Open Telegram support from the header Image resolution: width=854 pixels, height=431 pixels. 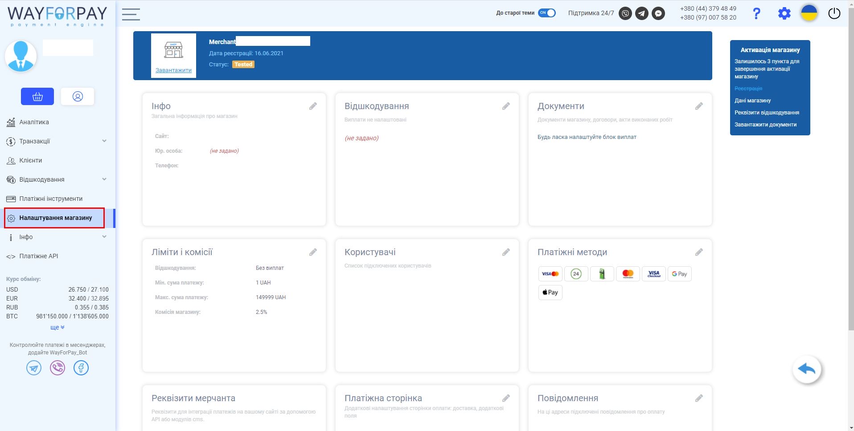point(642,14)
